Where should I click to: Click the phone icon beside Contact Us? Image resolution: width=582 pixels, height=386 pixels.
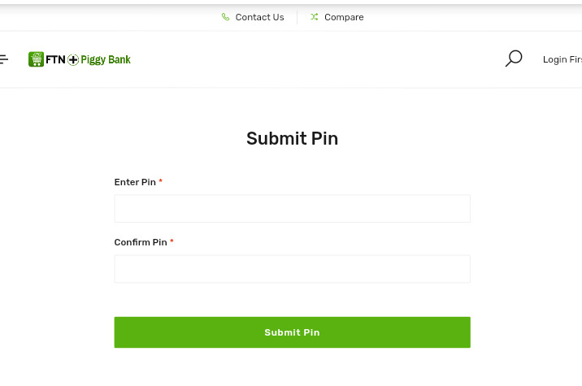(226, 17)
